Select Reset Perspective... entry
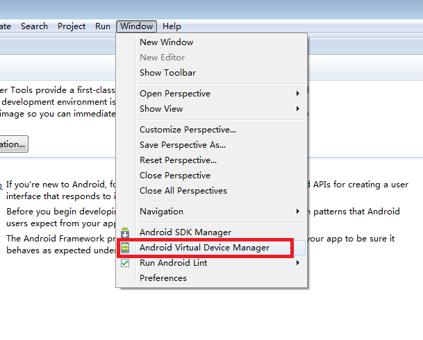Image resolution: width=423 pixels, height=340 pixels. (211, 160)
